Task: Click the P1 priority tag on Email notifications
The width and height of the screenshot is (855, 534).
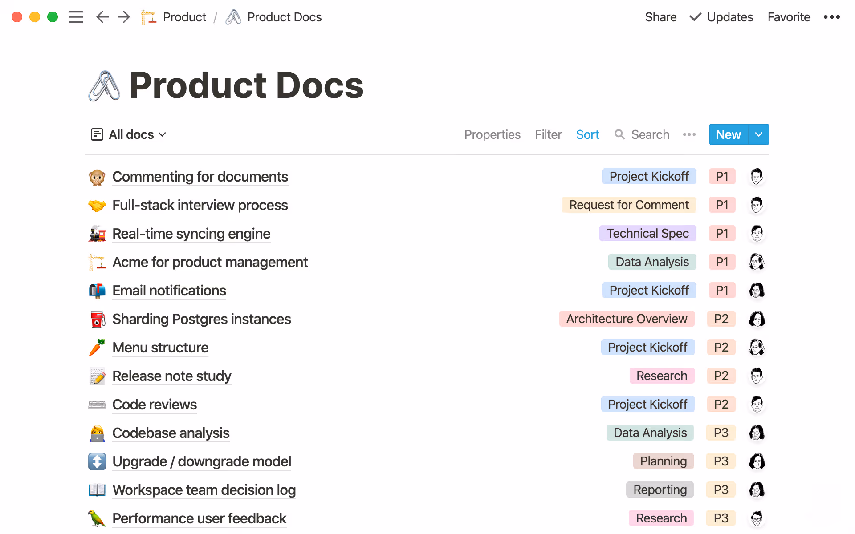Action: (x=722, y=290)
